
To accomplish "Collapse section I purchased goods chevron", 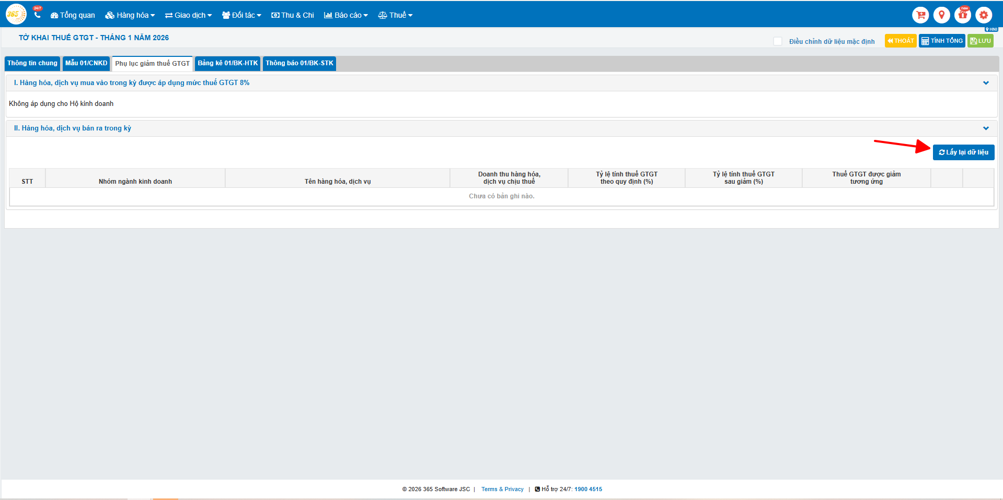I will coord(986,83).
